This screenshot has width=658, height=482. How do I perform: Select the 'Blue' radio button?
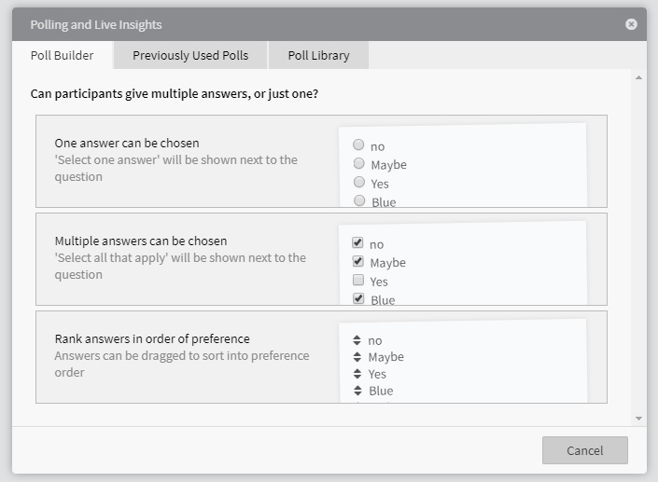(358, 200)
